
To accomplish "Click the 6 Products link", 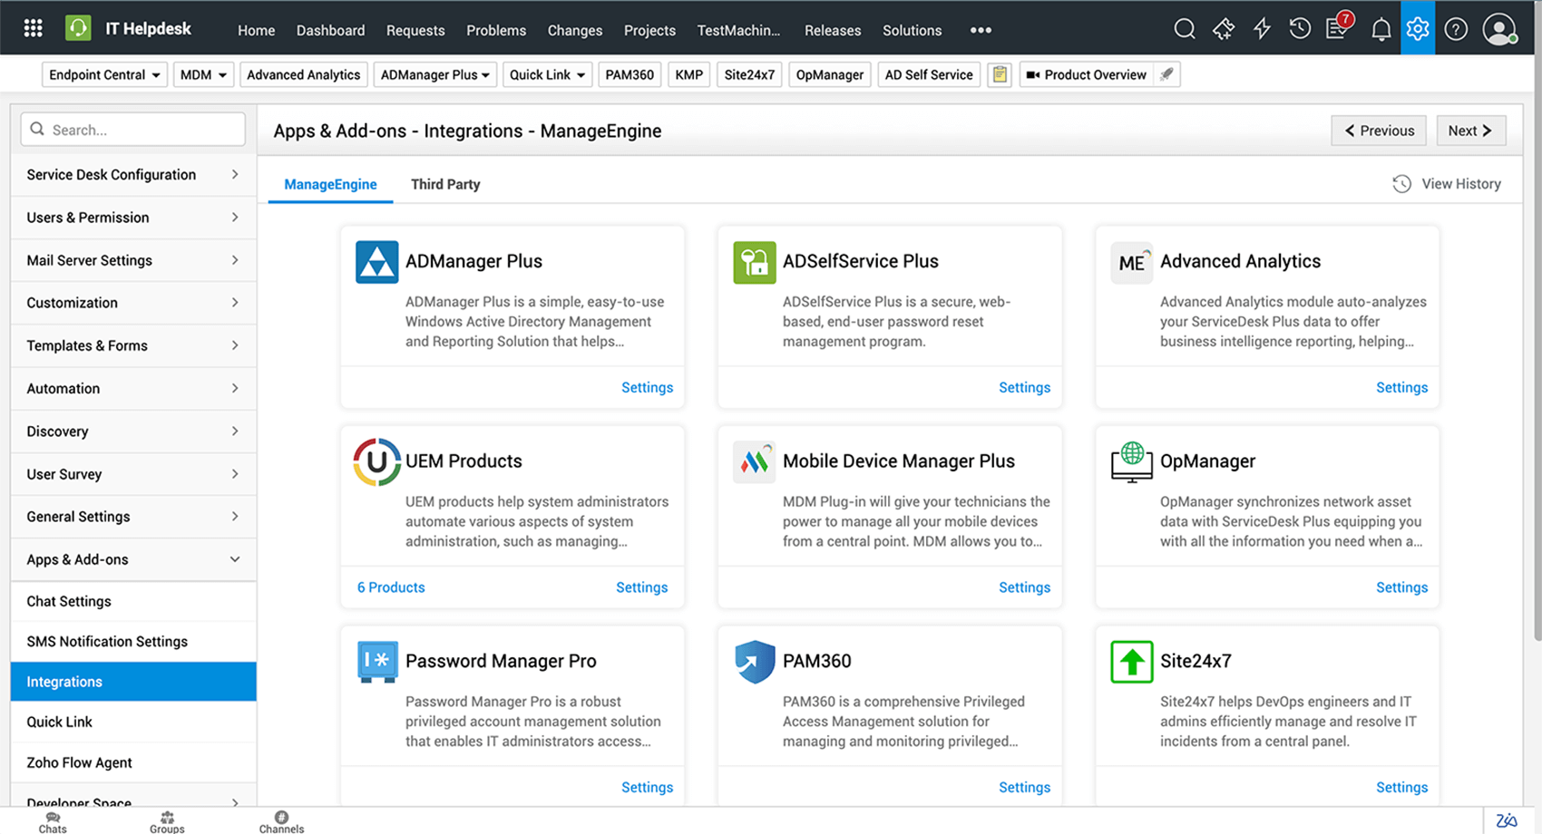I will [391, 587].
